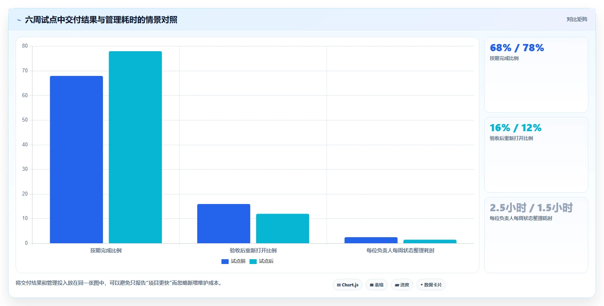
Task: Click the footer note starting 将交付结果和管理投入
Action: 119,283
